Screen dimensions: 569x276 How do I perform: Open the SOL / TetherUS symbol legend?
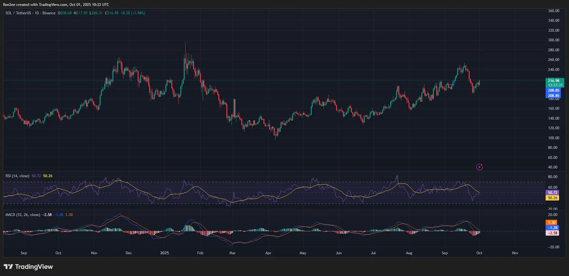pyautogui.click(x=31, y=13)
